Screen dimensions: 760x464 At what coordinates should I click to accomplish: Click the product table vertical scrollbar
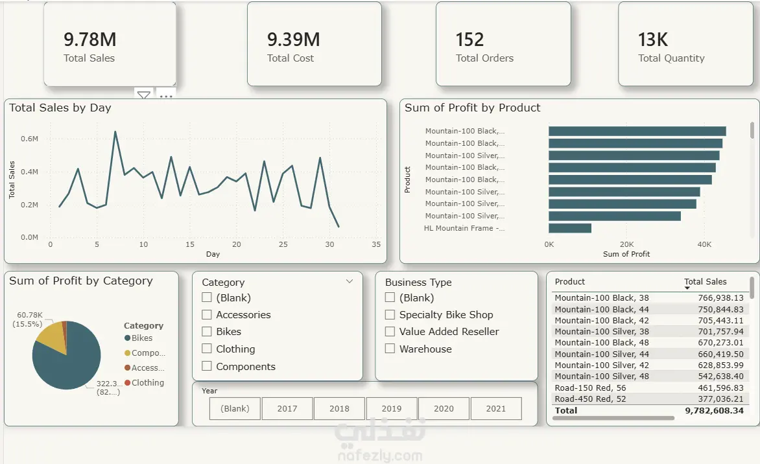coord(752,288)
